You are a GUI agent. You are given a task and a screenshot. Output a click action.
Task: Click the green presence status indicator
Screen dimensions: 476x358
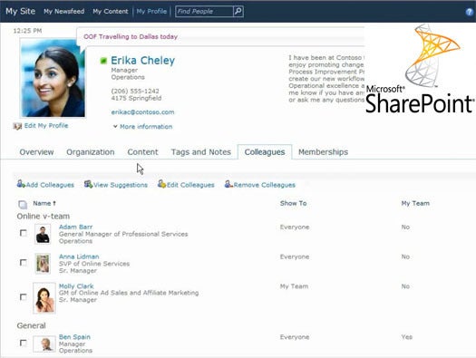(x=103, y=61)
